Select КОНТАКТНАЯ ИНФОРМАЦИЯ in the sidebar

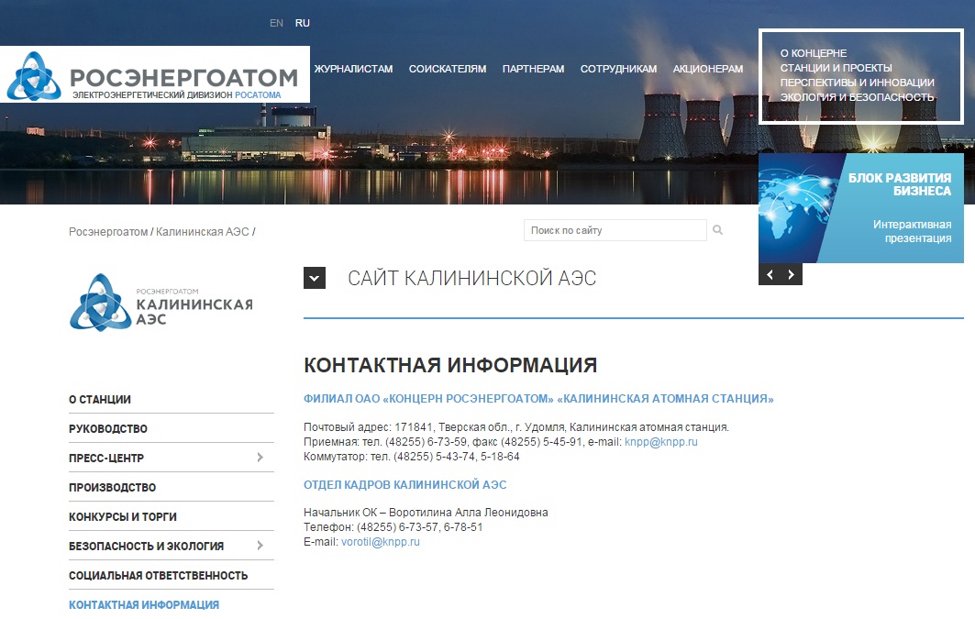[144, 604]
